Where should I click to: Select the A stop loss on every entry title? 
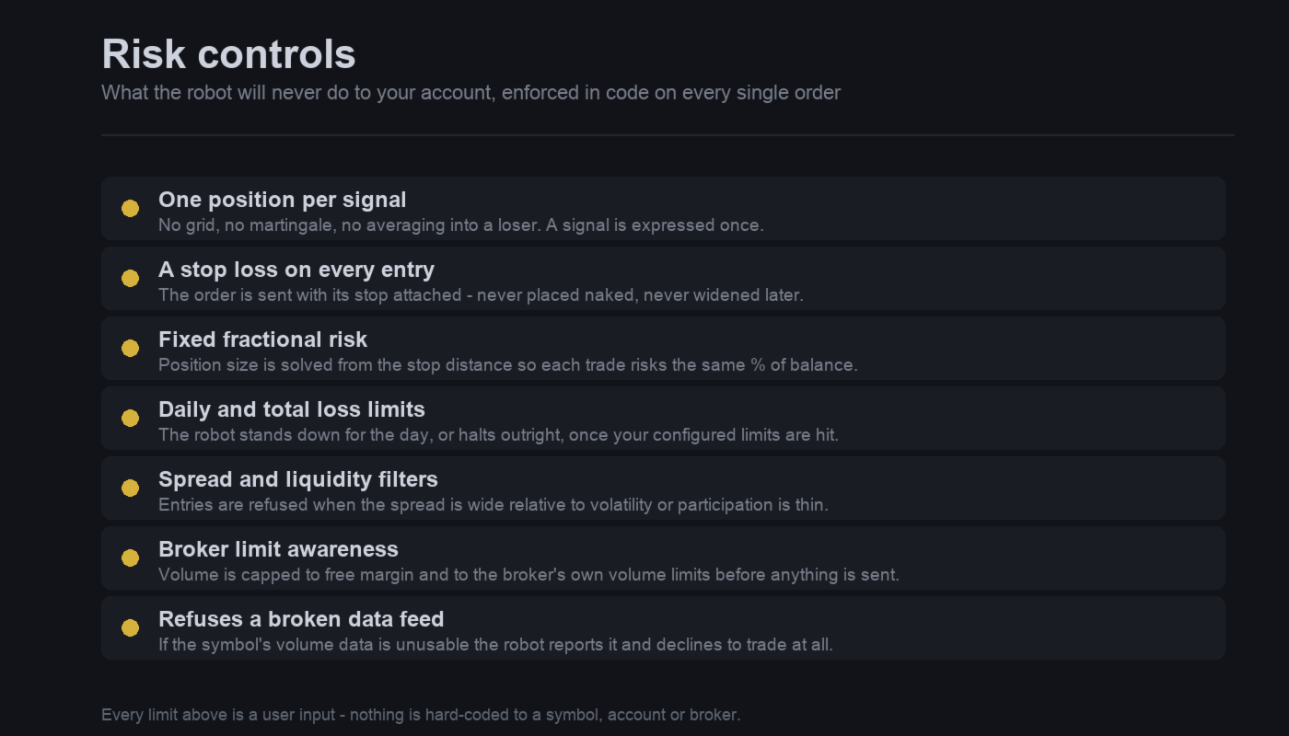pos(296,270)
